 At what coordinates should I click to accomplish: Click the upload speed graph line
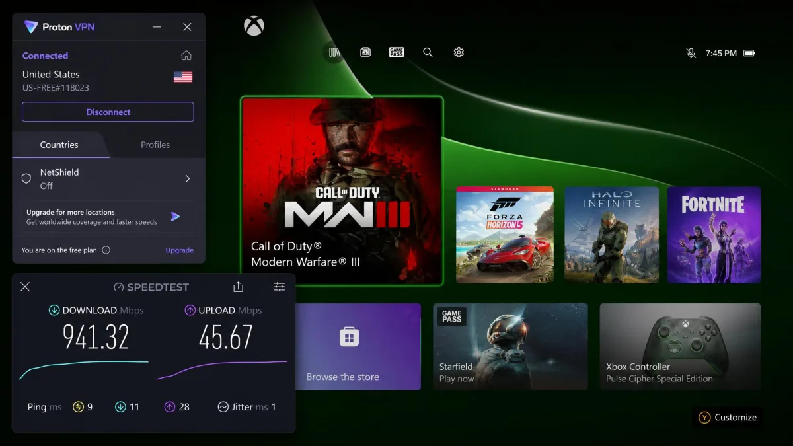click(221, 369)
